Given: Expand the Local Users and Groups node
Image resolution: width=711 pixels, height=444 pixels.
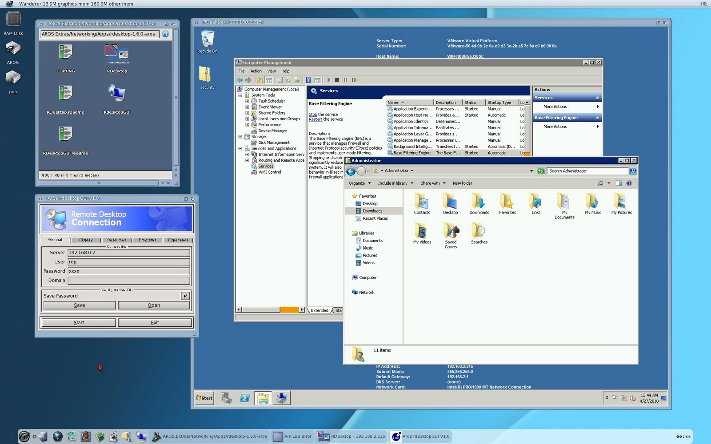Looking at the screenshot, I should pyautogui.click(x=247, y=119).
